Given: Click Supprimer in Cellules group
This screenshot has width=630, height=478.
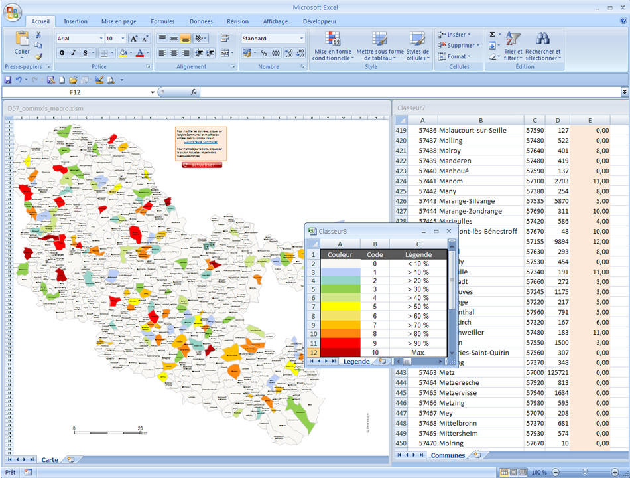Looking at the screenshot, I should (x=459, y=45).
